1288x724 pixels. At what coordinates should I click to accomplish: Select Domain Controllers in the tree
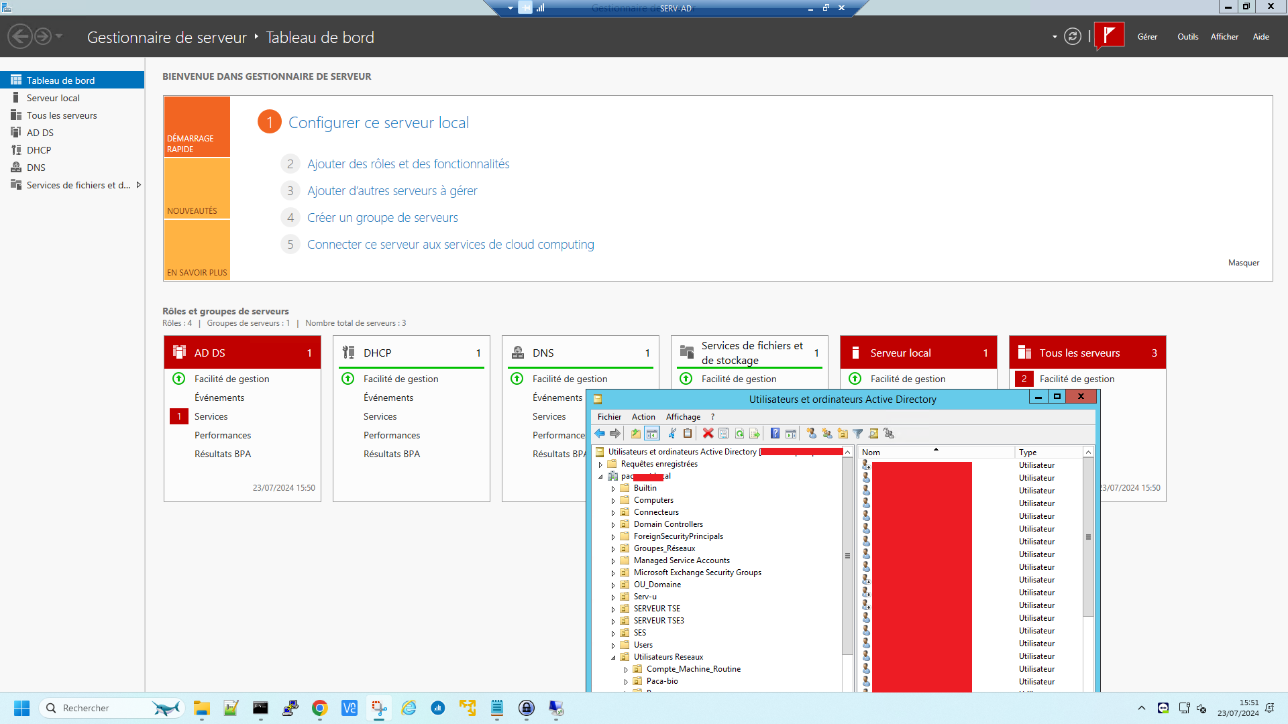coord(668,524)
